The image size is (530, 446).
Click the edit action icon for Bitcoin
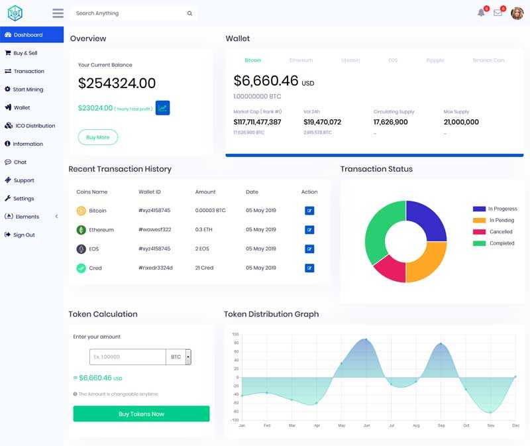coord(309,211)
